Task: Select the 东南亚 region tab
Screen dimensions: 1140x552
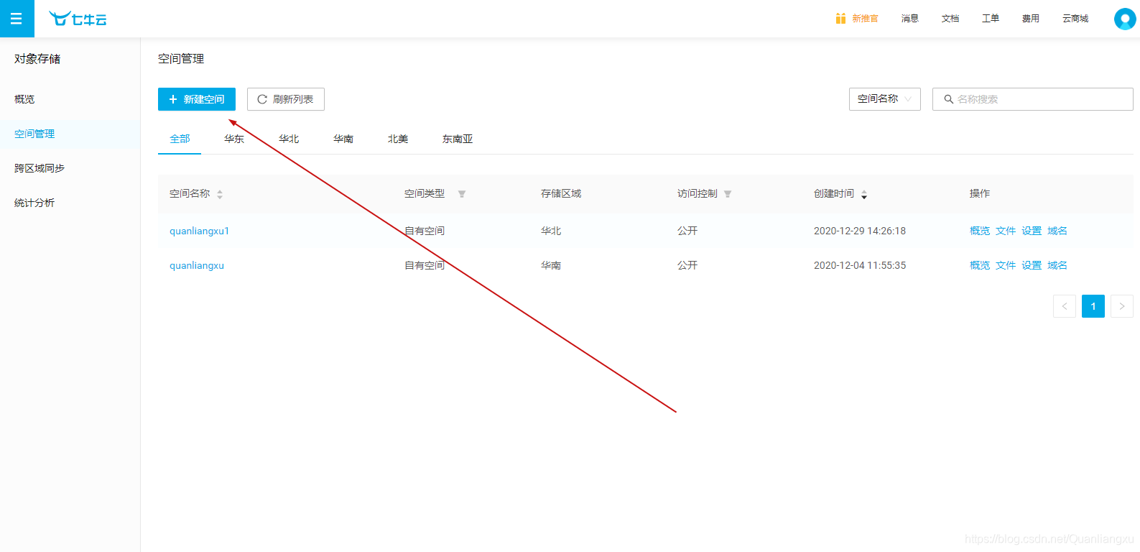Action: [x=458, y=139]
